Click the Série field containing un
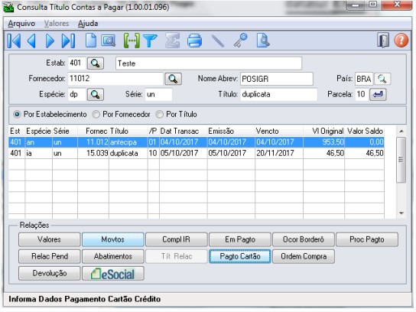 [x=158, y=95]
